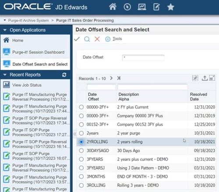Click the Resolved Date column header

coord(198,97)
